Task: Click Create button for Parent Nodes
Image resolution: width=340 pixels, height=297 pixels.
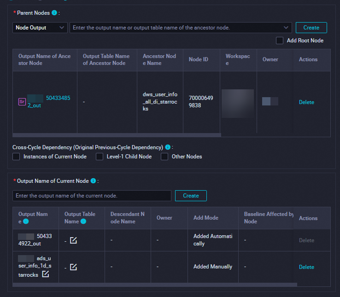Action: [x=311, y=28]
